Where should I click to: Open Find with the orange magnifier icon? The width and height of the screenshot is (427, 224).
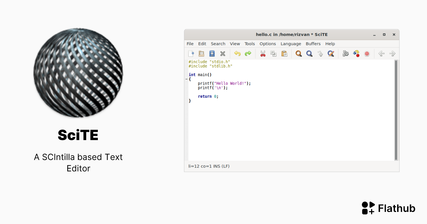(x=299, y=54)
